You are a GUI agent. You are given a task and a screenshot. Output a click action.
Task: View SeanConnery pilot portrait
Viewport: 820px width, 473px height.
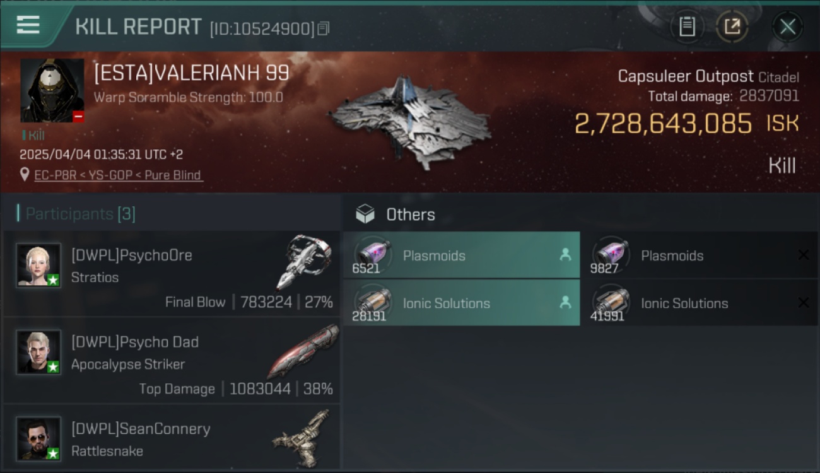[x=38, y=438]
